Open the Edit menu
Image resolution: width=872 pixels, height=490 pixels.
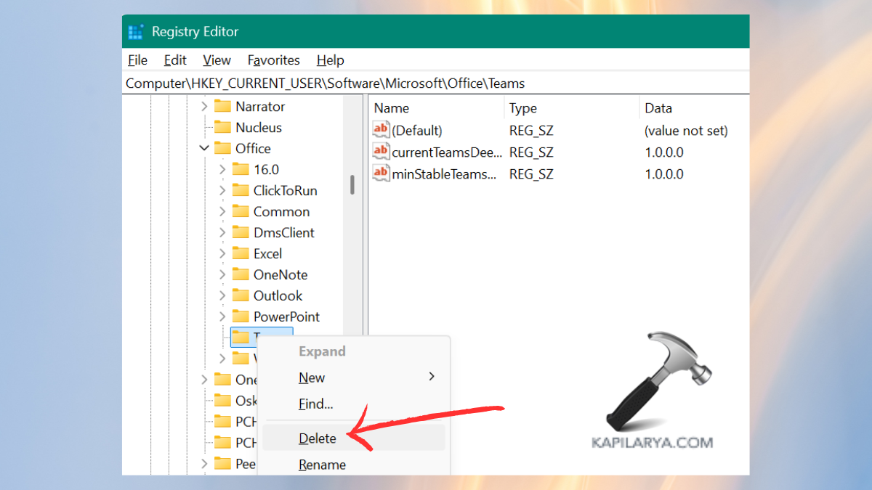click(175, 60)
